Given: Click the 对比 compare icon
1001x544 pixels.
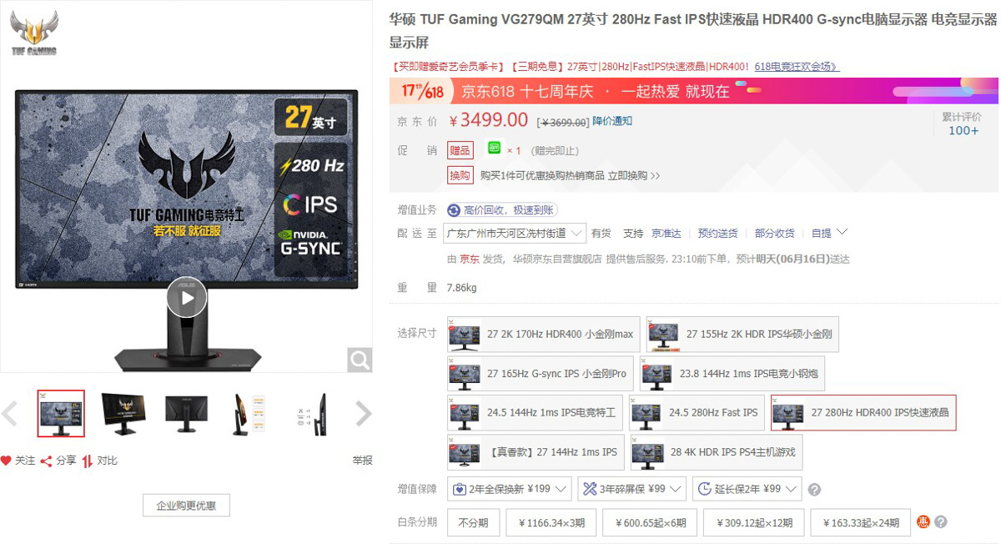Looking at the screenshot, I should (88, 461).
